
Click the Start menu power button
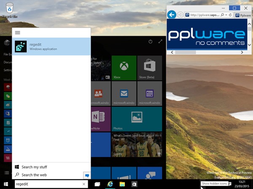coord(151,42)
